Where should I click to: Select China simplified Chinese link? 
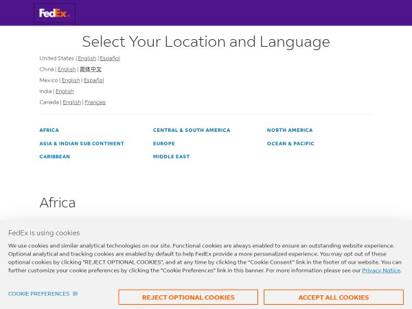point(91,69)
